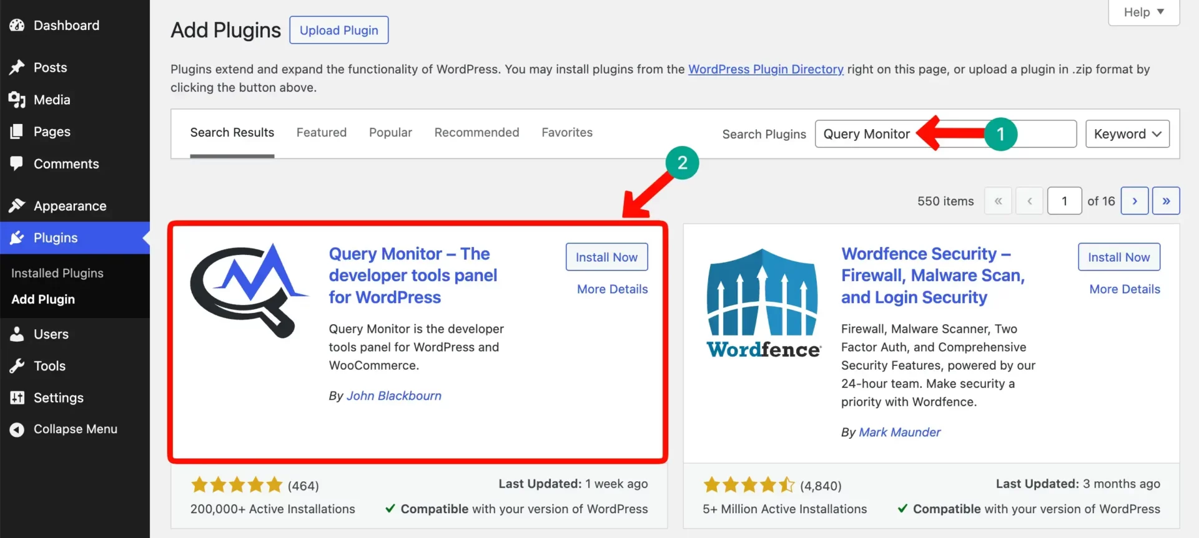The height and width of the screenshot is (538, 1199).
Task: Expand the Help dropdown tab
Action: tap(1144, 12)
